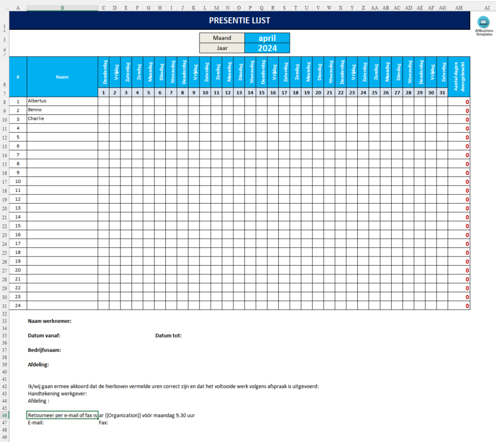The image size is (496, 442).
Task: Select Albertus's attendance cell for day 1
Action: coord(103,101)
